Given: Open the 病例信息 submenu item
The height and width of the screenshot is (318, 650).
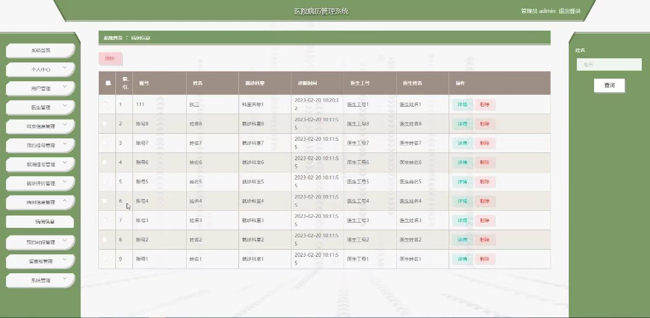Looking at the screenshot, I should (40, 222).
